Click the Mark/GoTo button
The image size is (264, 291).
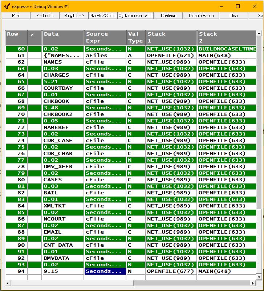coord(103,16)
